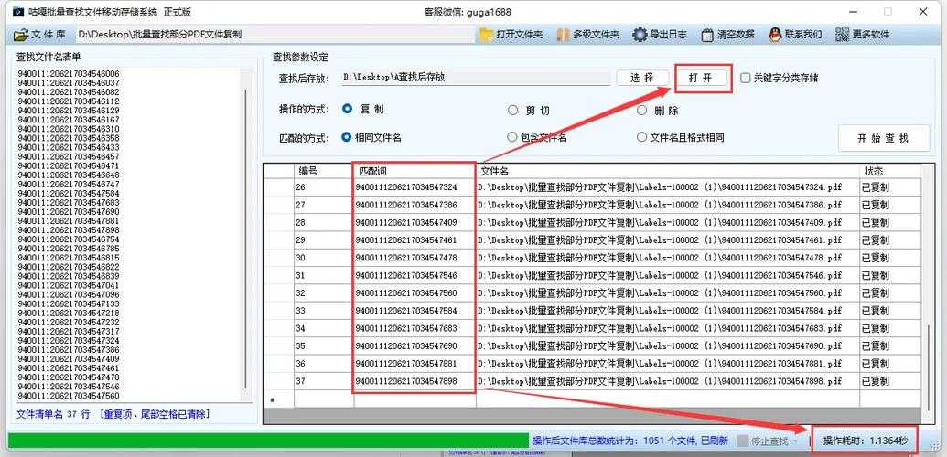The height and width of the screenshot is (457, 947).
Task: Click the 更多软件 QR code icon
Action: (x=843, y=35)
